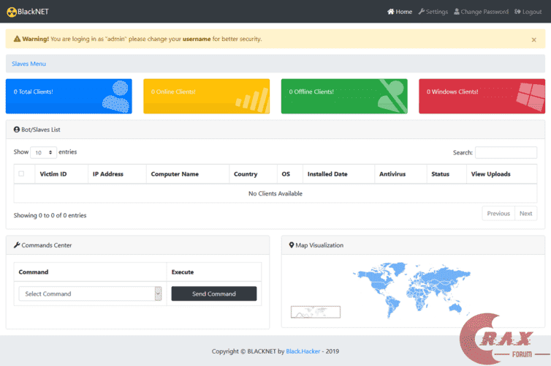Dismiss the admin username warning banner
The image size is (551, 366).
click(x=533, y=40)
